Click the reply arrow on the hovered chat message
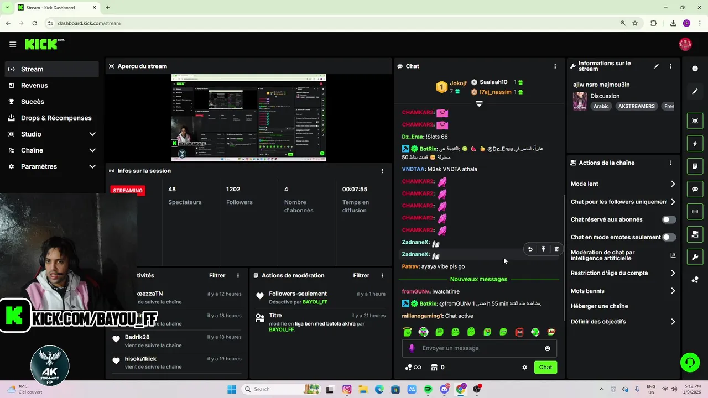Image resolution: width=708 pixels, height=398 pixels. point(530,249)
